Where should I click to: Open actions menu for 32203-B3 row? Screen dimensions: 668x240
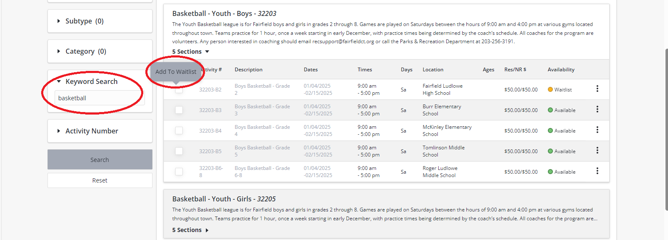pyautogui.click(x=597, y=110)
